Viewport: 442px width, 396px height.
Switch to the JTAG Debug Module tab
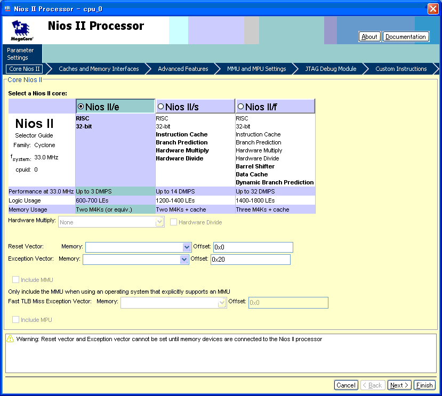(x=331, y=69)
